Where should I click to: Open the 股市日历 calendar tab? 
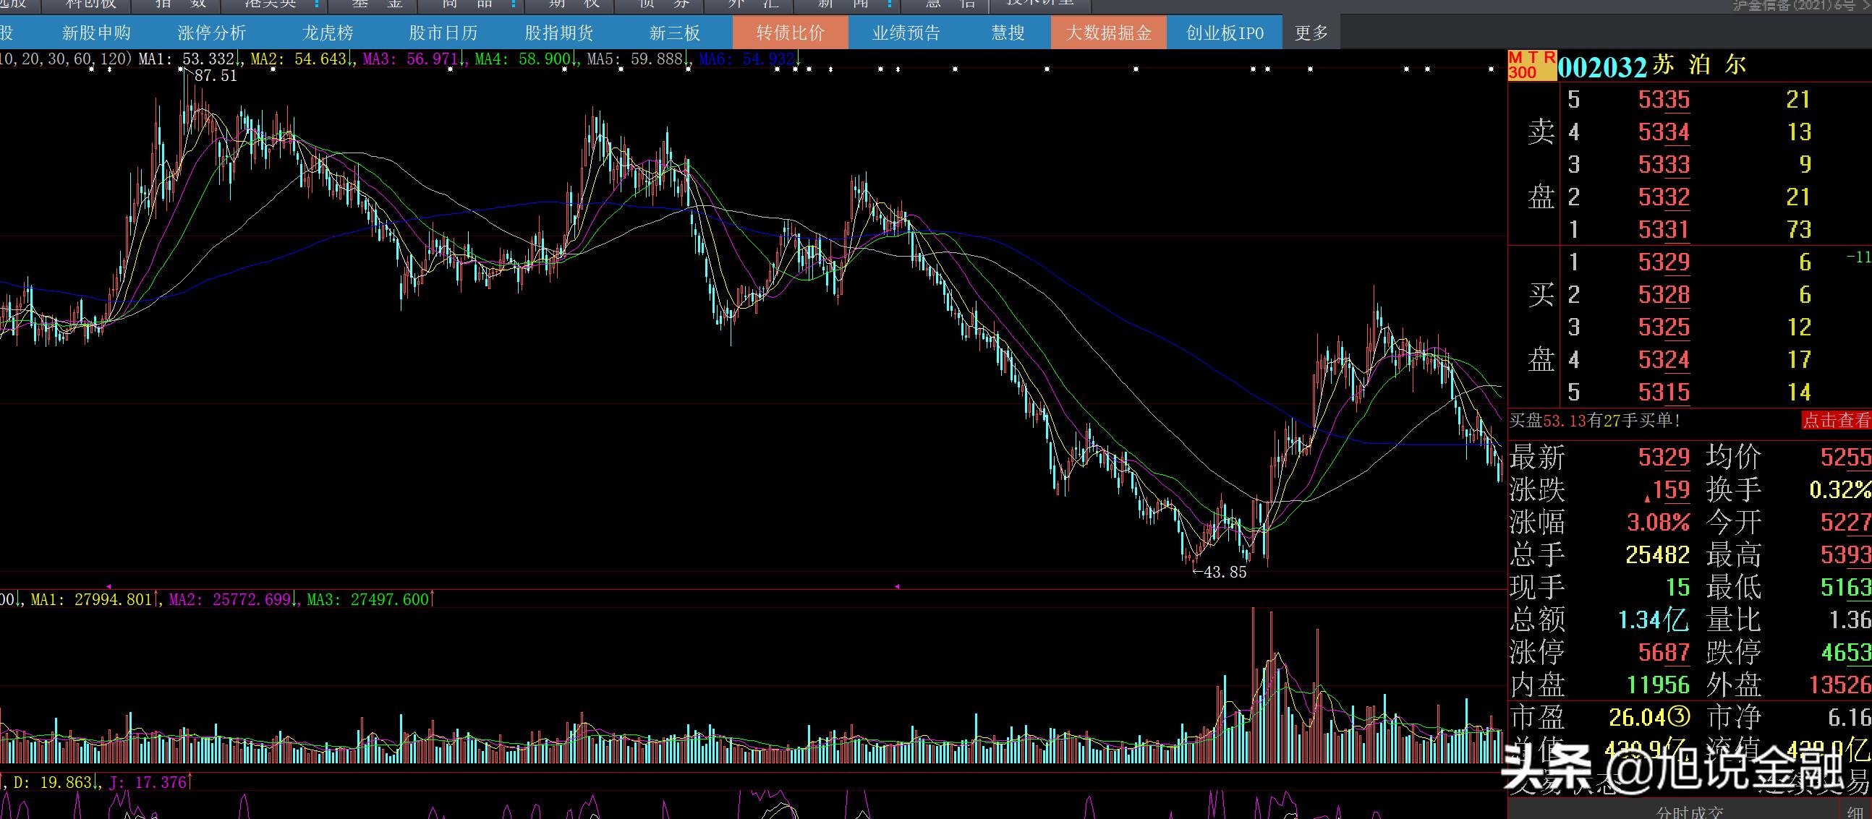pyautogui.click(x=443, y=33)
